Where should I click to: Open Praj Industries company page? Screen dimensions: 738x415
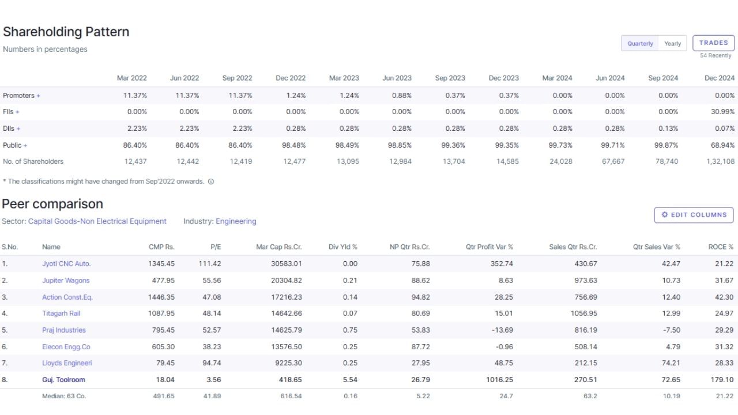(64, 330)
